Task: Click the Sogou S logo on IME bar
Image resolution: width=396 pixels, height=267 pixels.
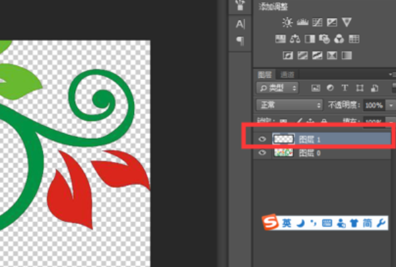Action: tap(270, 222)
